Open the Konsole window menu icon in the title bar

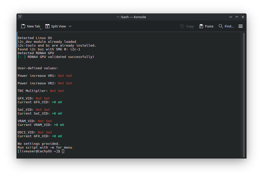point(20,17)
